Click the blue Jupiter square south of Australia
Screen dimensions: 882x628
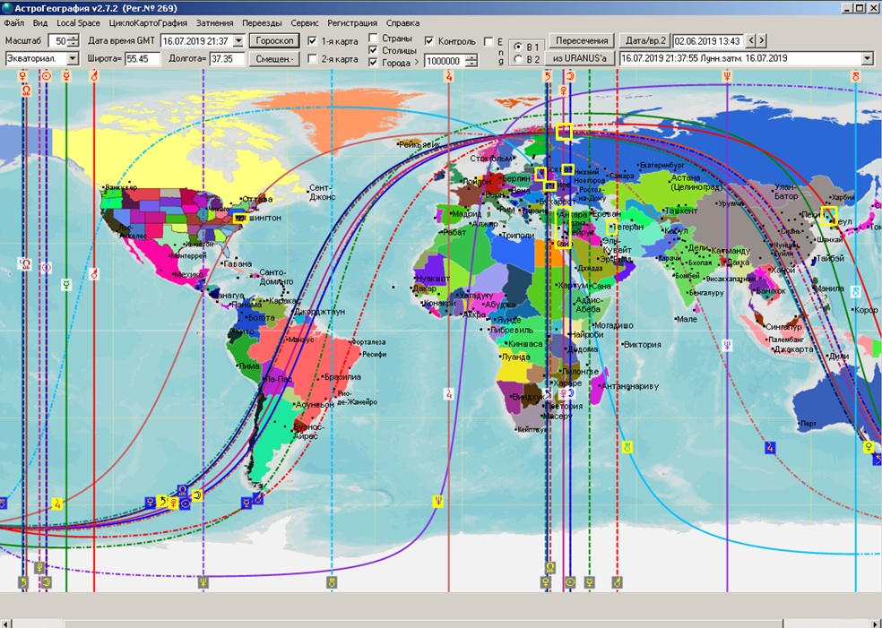point(770,446)
